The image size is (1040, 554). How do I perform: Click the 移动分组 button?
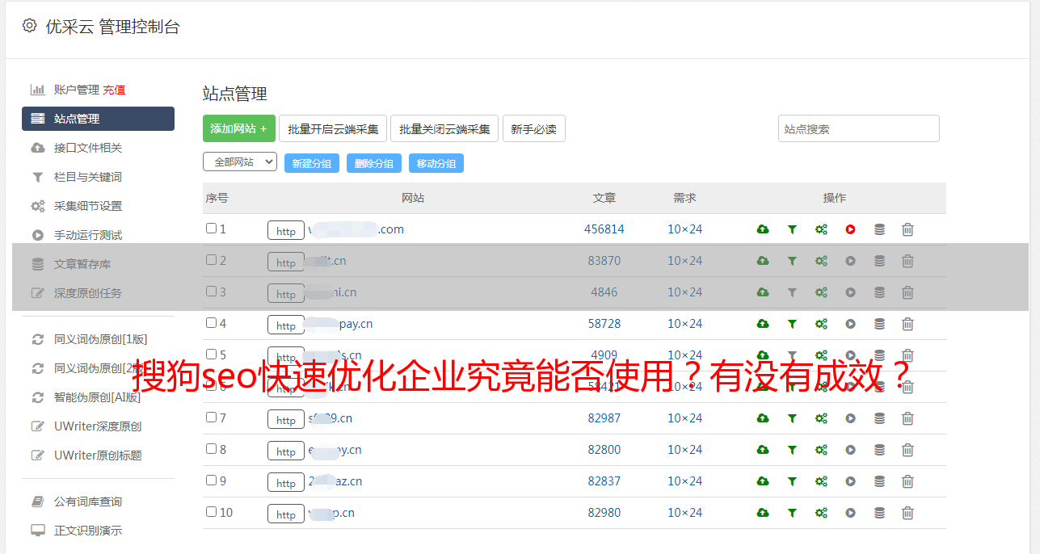point(436,163)
